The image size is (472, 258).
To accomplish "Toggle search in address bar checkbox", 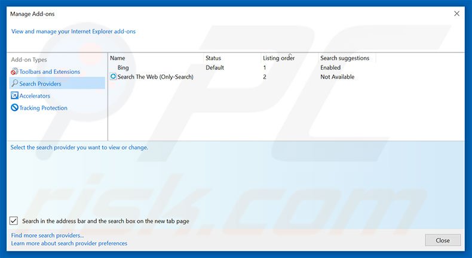I will click(14, 220).
